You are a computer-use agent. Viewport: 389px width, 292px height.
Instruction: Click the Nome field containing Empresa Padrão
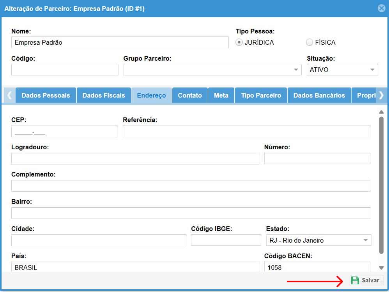click(120, 42)
